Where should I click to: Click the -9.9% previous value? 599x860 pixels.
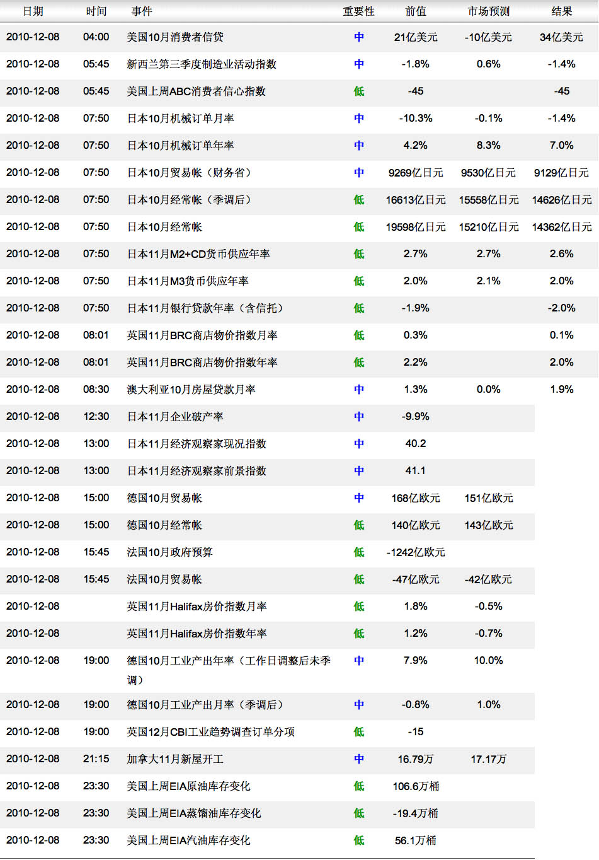click(416, 417)
